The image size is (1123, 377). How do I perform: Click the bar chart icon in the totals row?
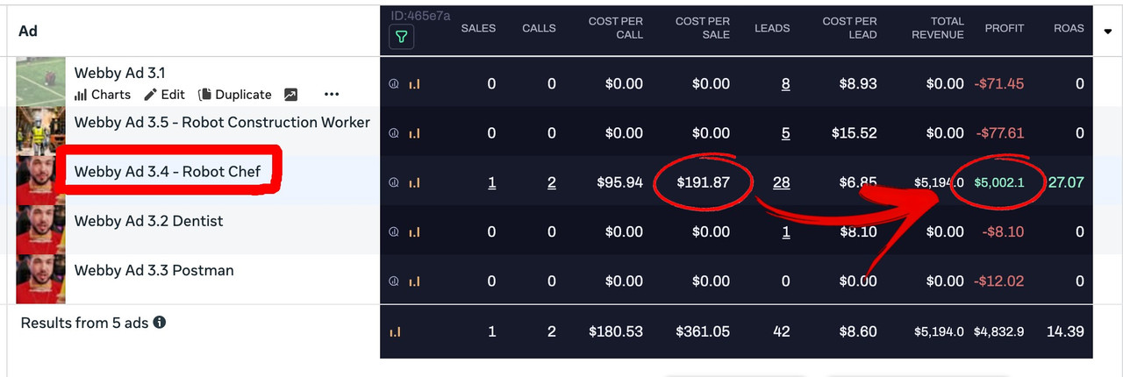[395, 332]
